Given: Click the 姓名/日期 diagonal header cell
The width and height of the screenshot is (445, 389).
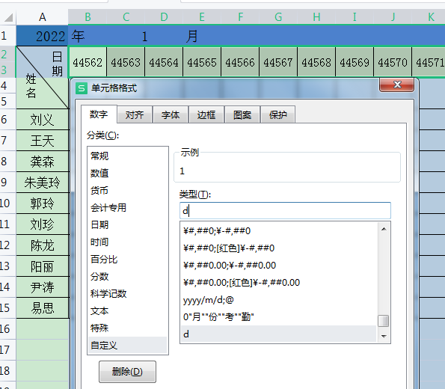Looking at the screenshot, I should pyautogui.click(x=43, y=78).
